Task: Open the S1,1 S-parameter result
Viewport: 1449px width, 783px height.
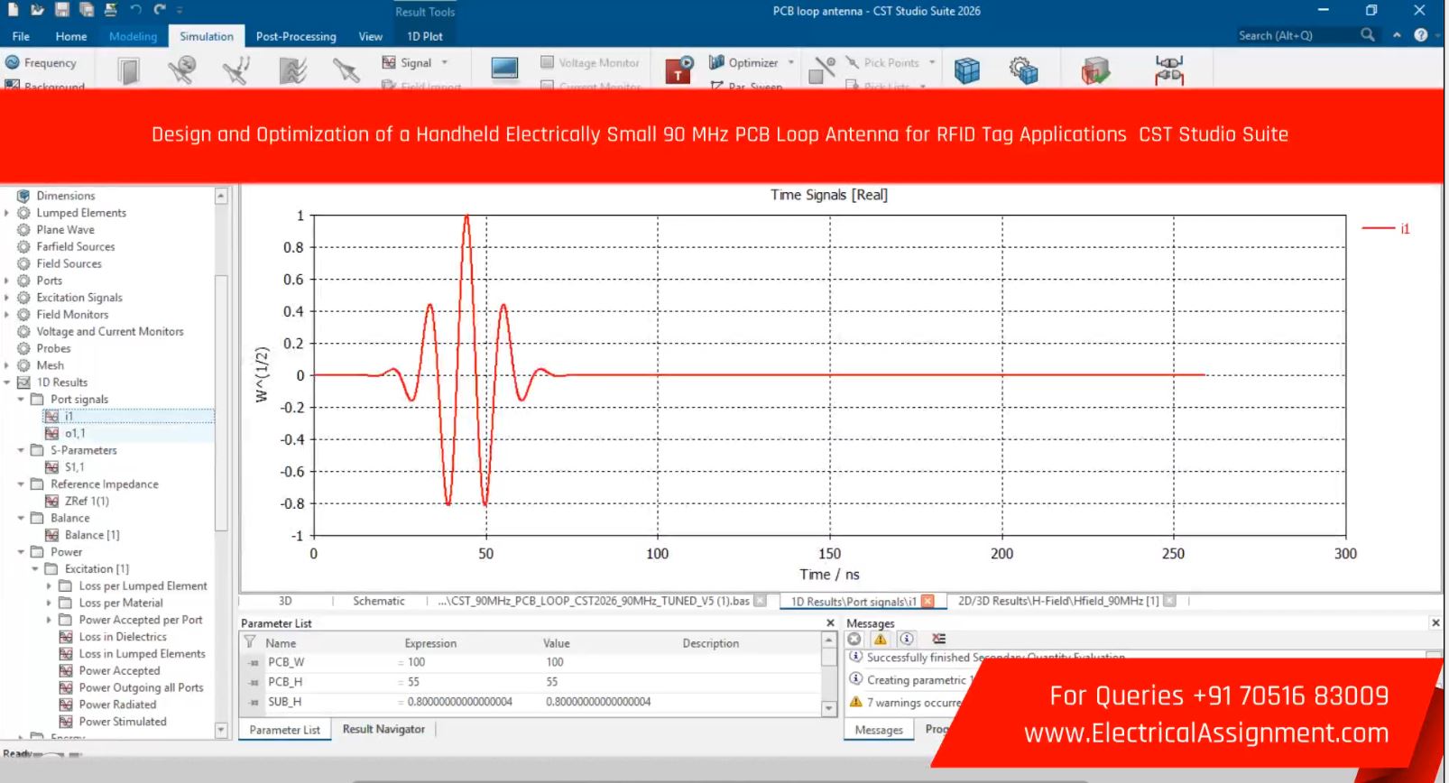Action: (74, 467)
